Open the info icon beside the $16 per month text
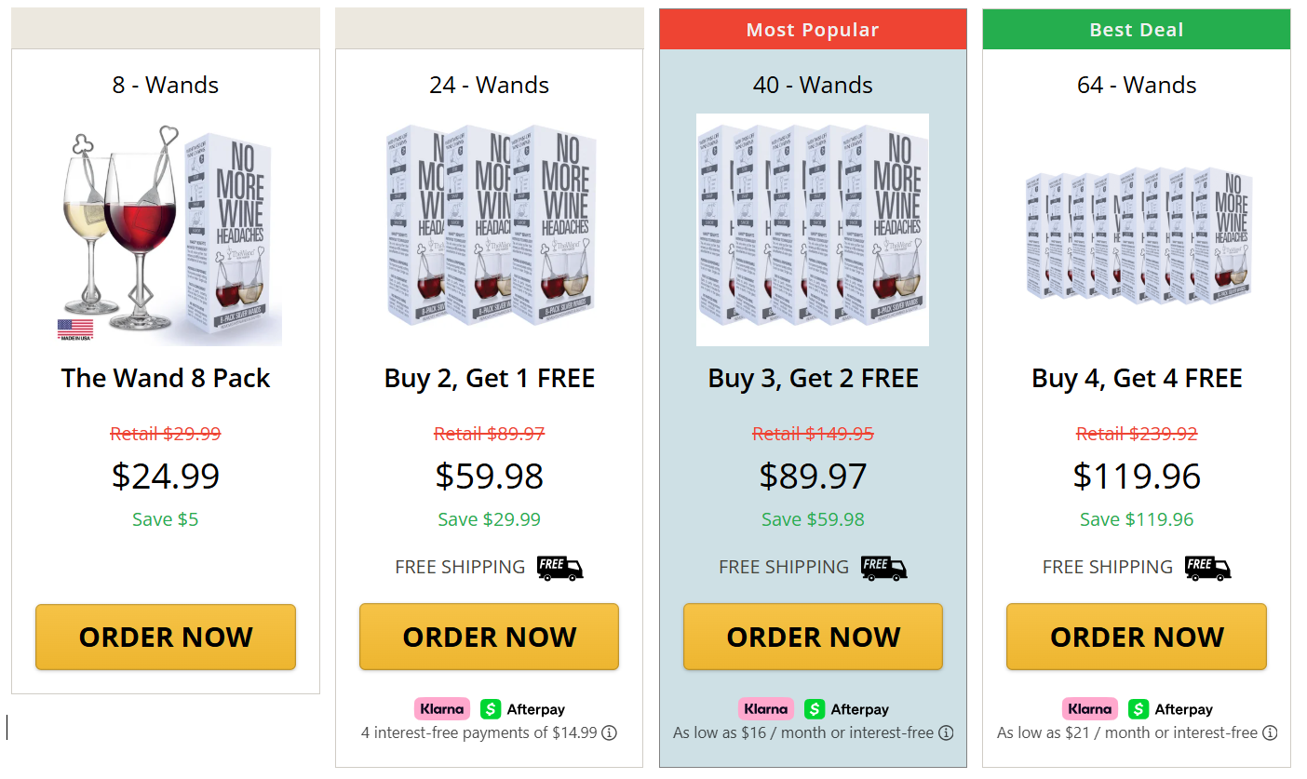The width and height of the screenshot is (1307, 779). (x=947, y=732)
